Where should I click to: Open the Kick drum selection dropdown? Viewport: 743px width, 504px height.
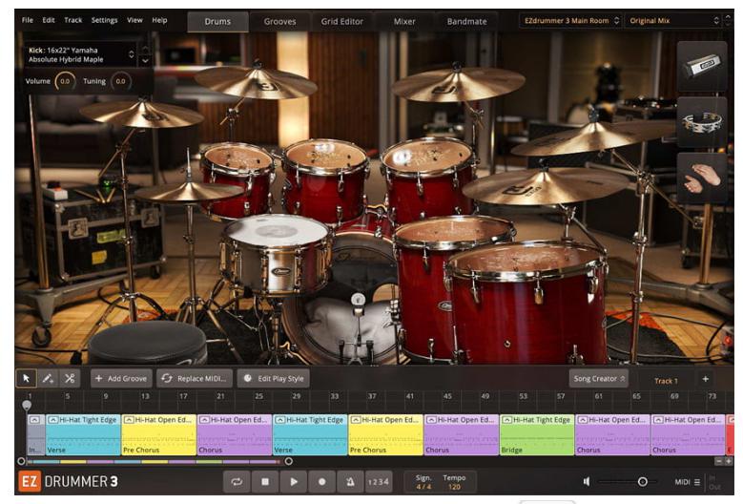click(131, 54)
